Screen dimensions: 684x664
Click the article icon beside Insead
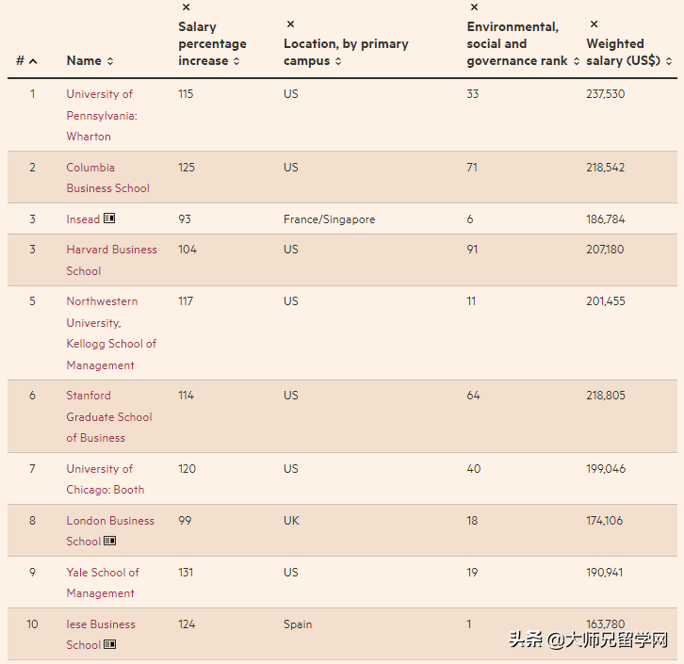109,219
